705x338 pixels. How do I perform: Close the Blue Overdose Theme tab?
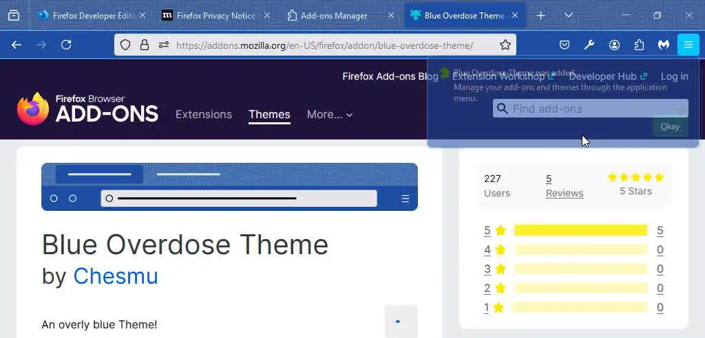(515, 16)
